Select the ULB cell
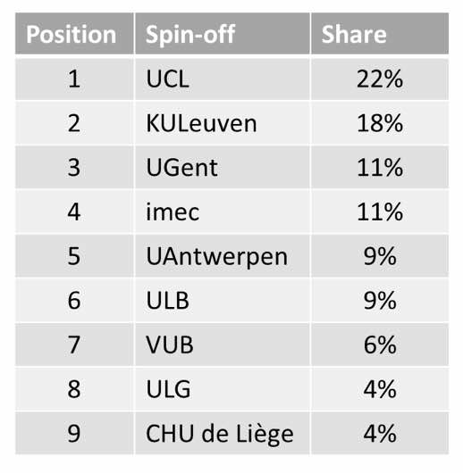 pos(223,301)
